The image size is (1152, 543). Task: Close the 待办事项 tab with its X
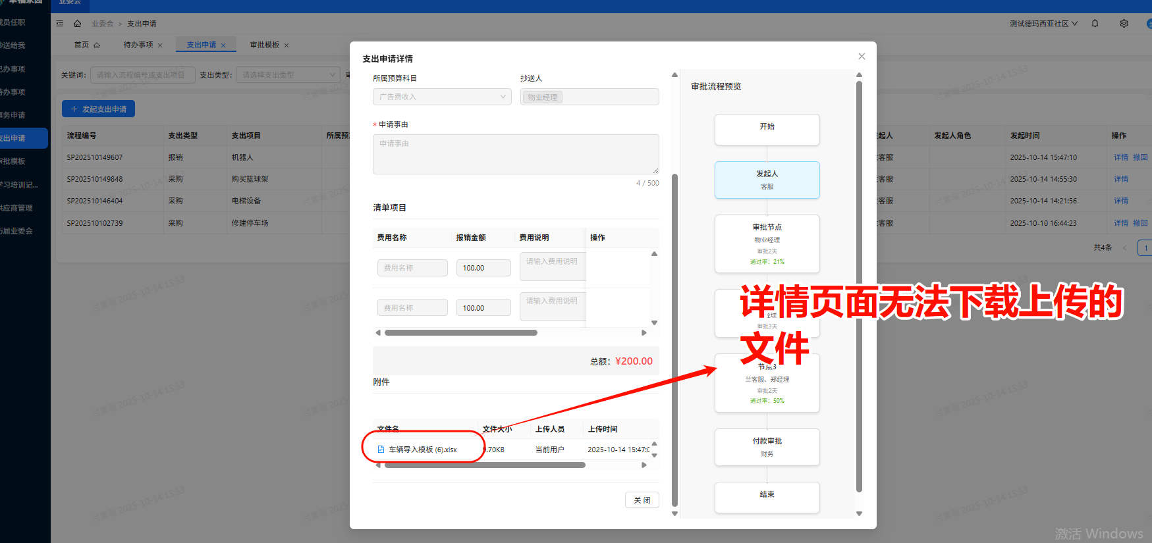160,45
